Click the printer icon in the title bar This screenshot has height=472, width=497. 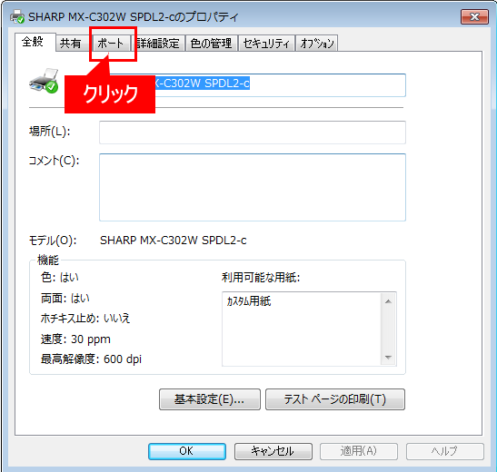[x=16, y=16]
